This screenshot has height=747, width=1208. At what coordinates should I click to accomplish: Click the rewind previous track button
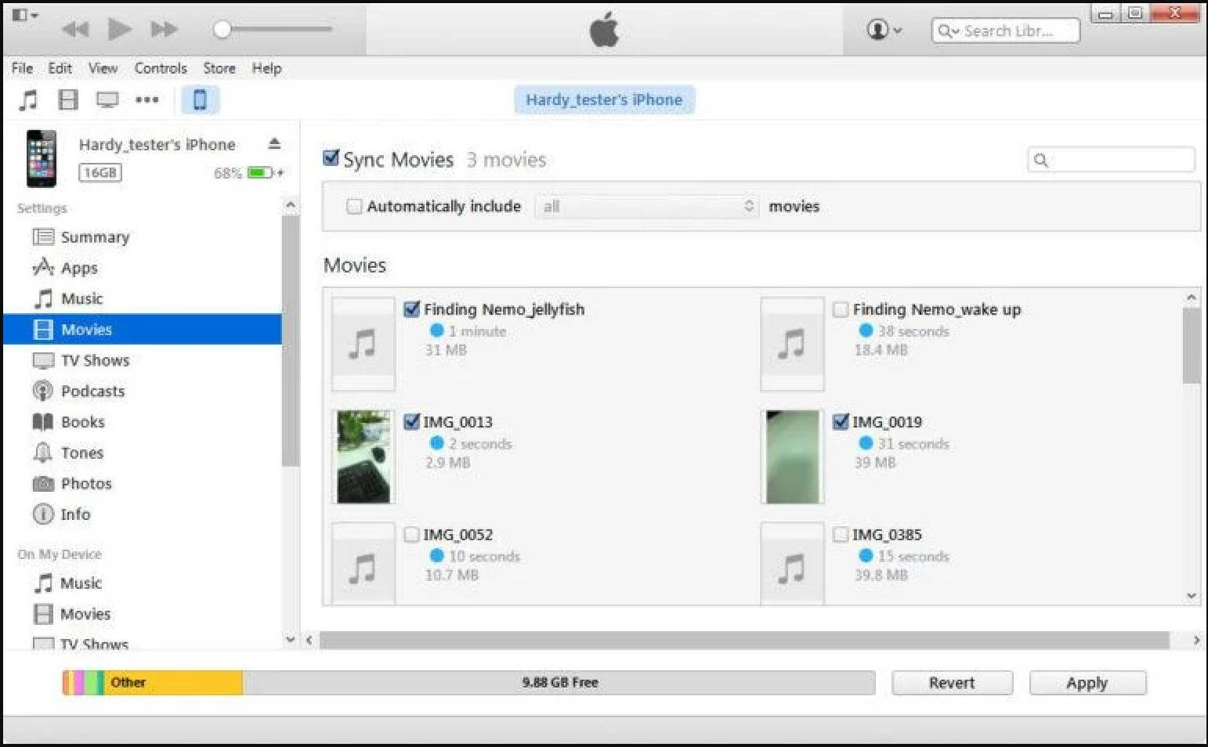pyautogui.click(x=76, y=30)
